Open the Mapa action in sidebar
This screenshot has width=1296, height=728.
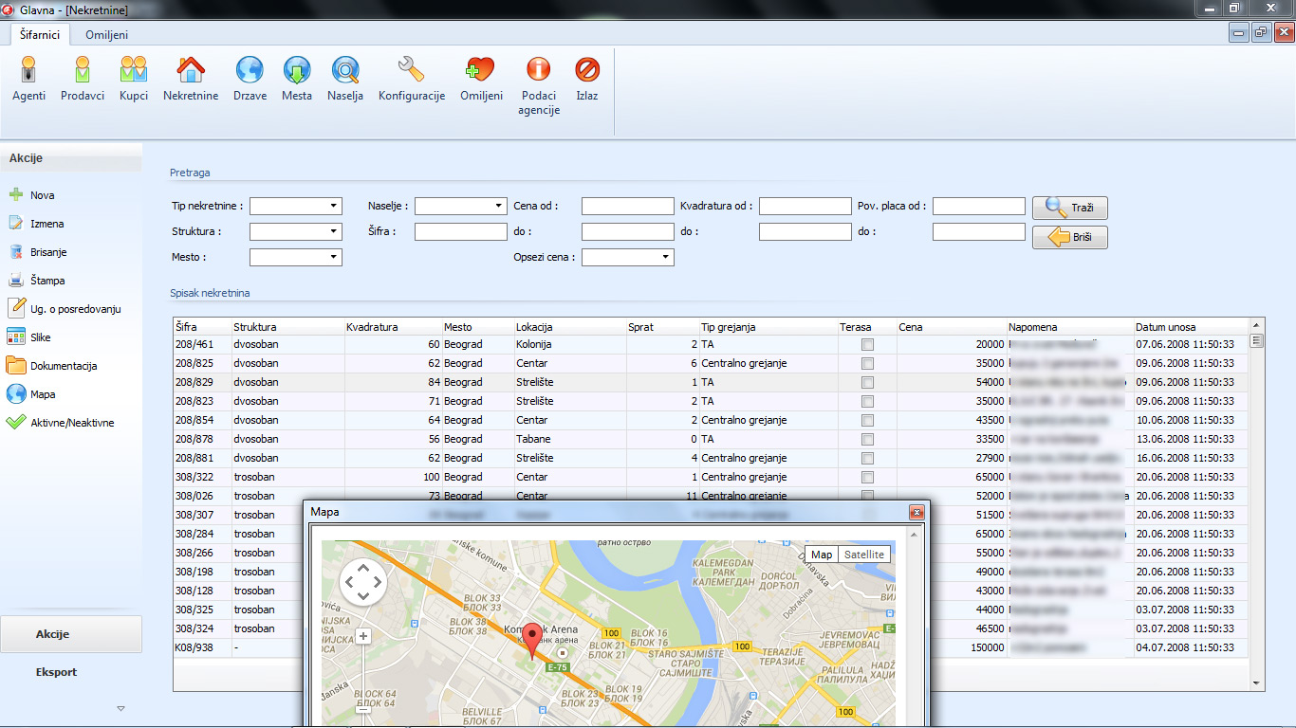[x=43, y=394]
